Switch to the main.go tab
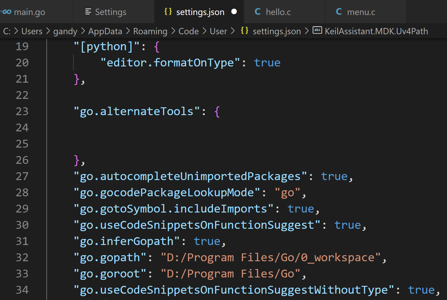Viewport: 447px width, 300px height. 29,12
